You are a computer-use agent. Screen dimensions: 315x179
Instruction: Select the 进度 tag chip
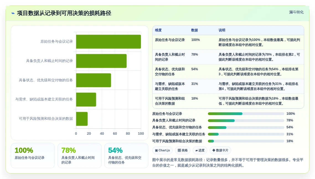pos(200,150)
